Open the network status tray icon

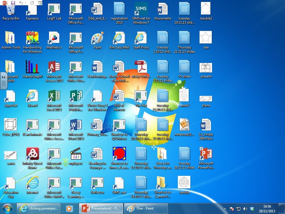coord(239,209)
